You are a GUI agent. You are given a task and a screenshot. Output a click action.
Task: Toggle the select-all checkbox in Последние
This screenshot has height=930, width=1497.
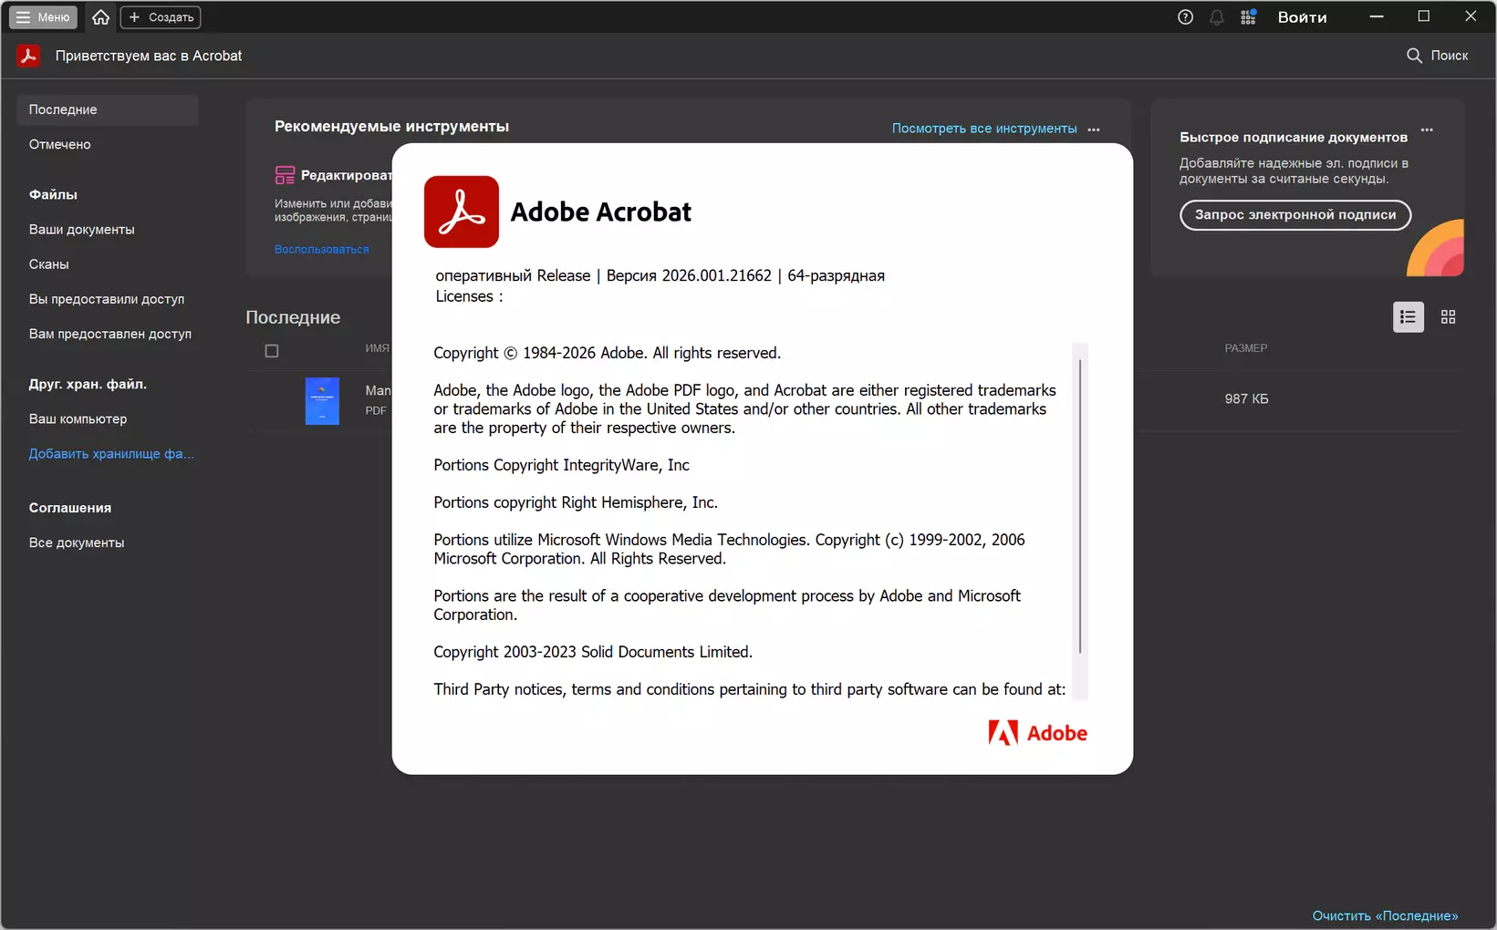click(272, 351)
